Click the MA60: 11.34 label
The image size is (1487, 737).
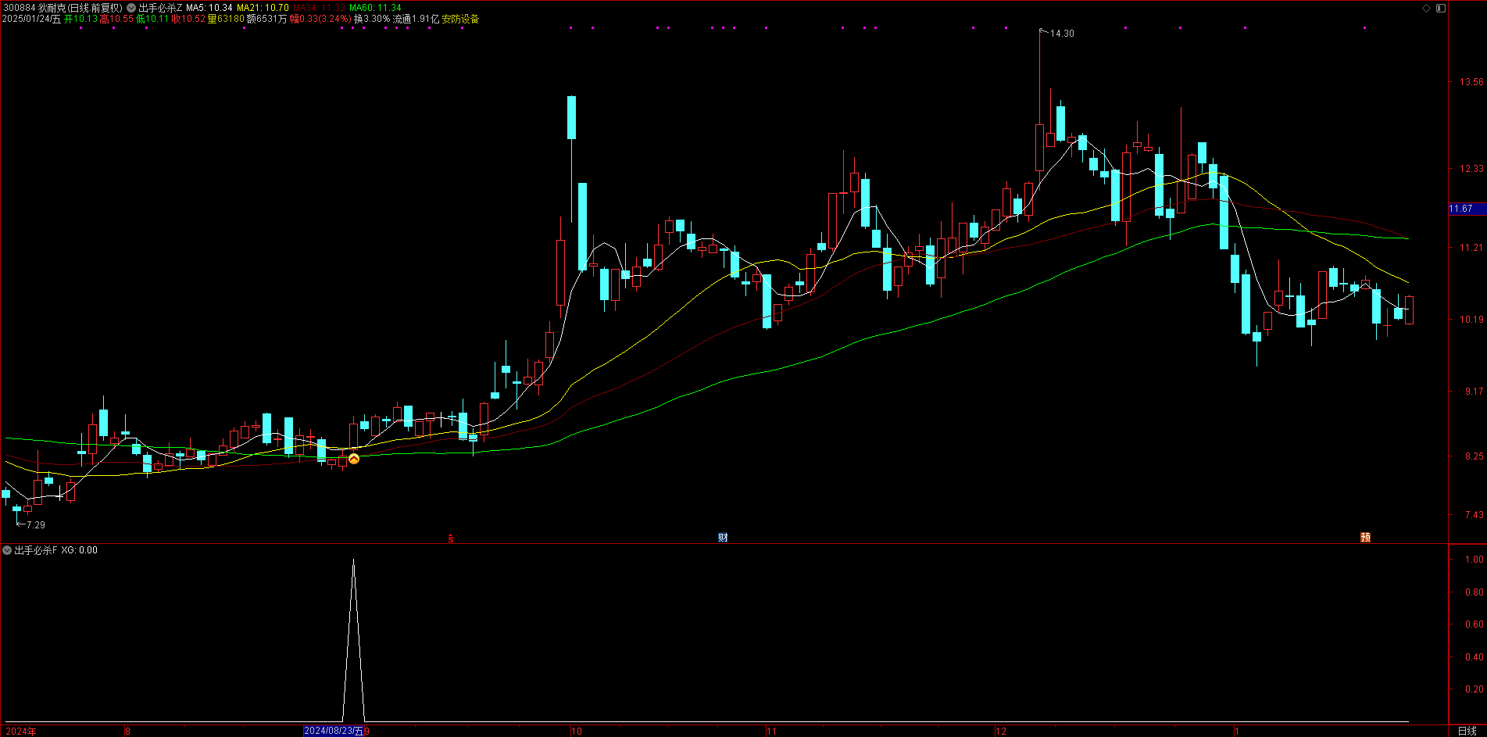click(376, 8)
